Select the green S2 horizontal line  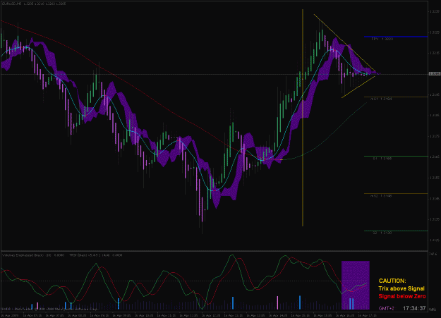(396, 231)
